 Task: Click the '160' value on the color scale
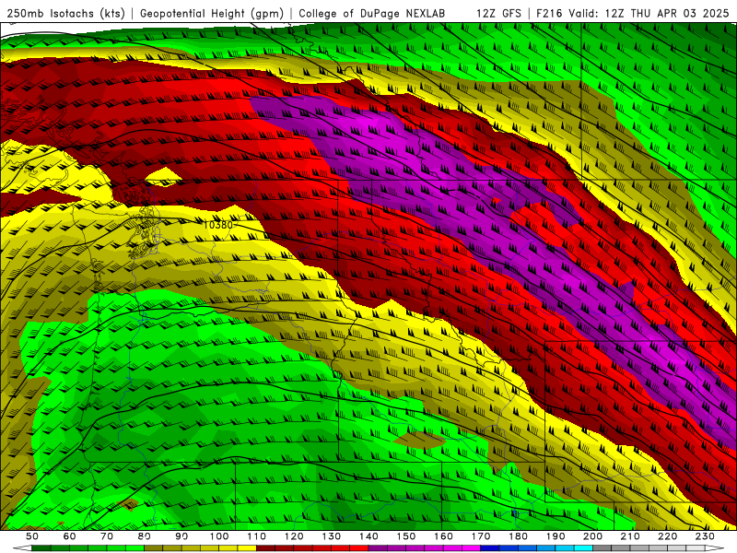(443, 536)
